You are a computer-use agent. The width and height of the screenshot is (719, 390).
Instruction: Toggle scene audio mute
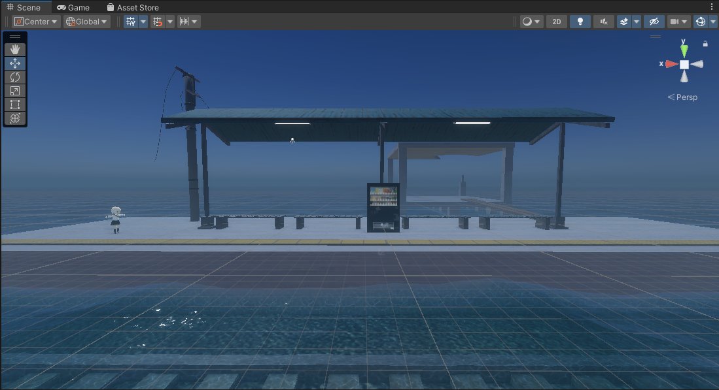(x=604, y=22)
